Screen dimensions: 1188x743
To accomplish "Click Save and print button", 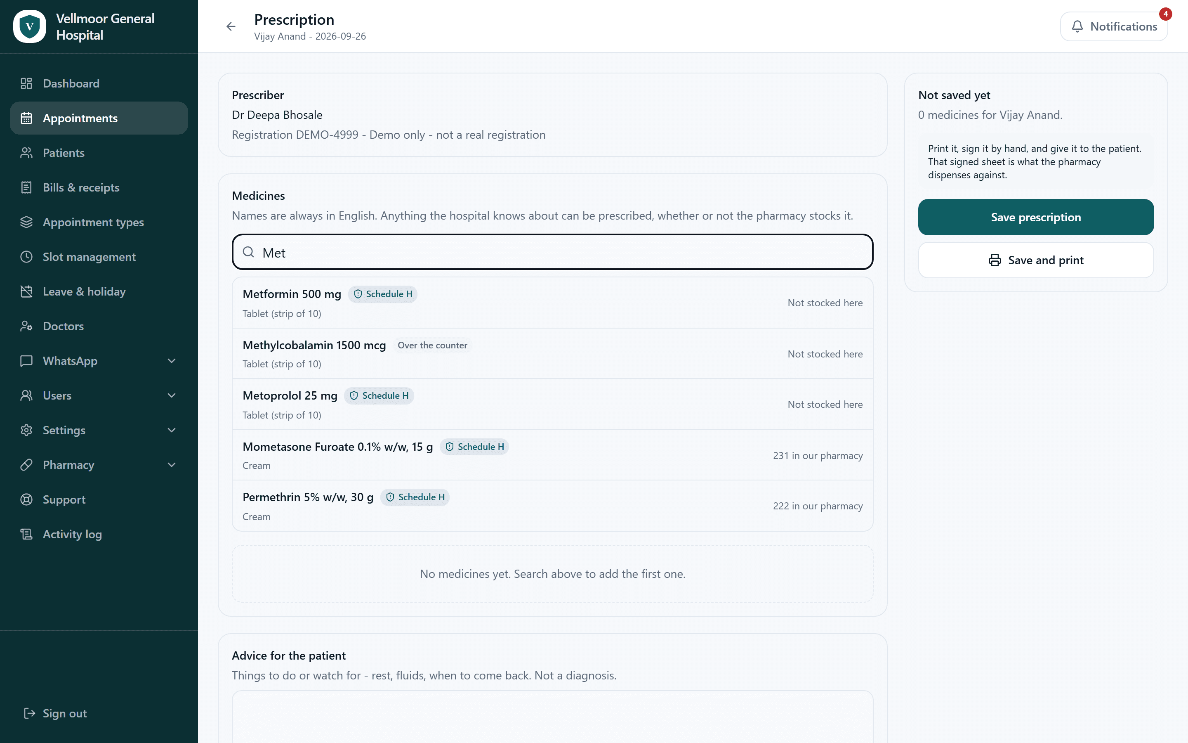I will click(x=1036, y=260).
